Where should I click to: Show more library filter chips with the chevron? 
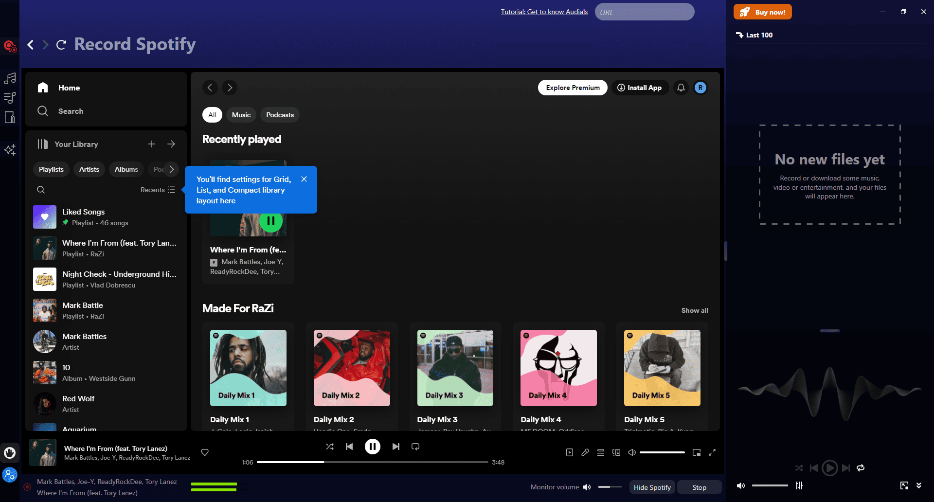point(171,169)
